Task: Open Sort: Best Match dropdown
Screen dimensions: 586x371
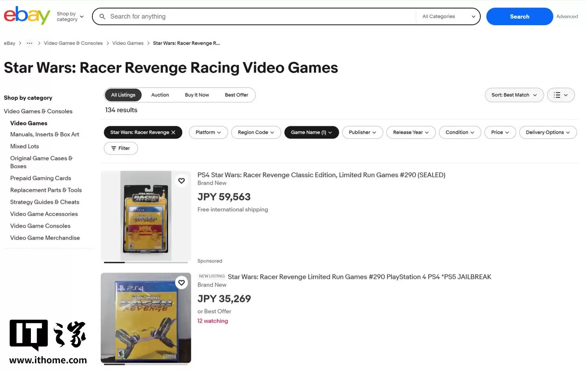Action: coord(514,95)
